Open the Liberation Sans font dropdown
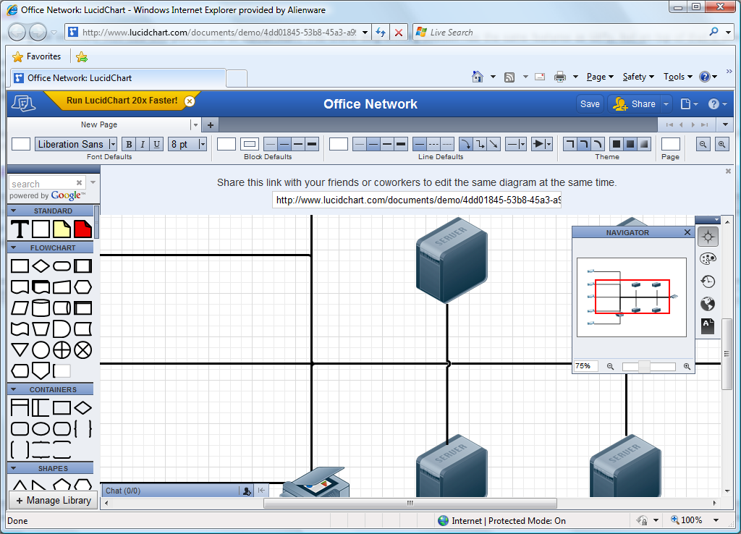This screenshot has width=741, height=534. (112, 144)
